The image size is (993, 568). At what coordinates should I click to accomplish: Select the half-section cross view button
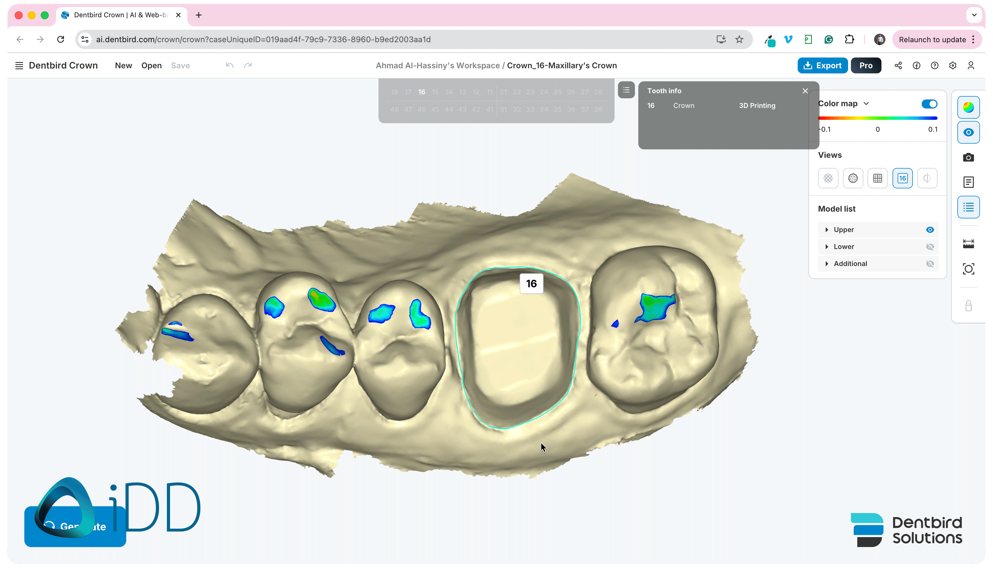(927, 178)
